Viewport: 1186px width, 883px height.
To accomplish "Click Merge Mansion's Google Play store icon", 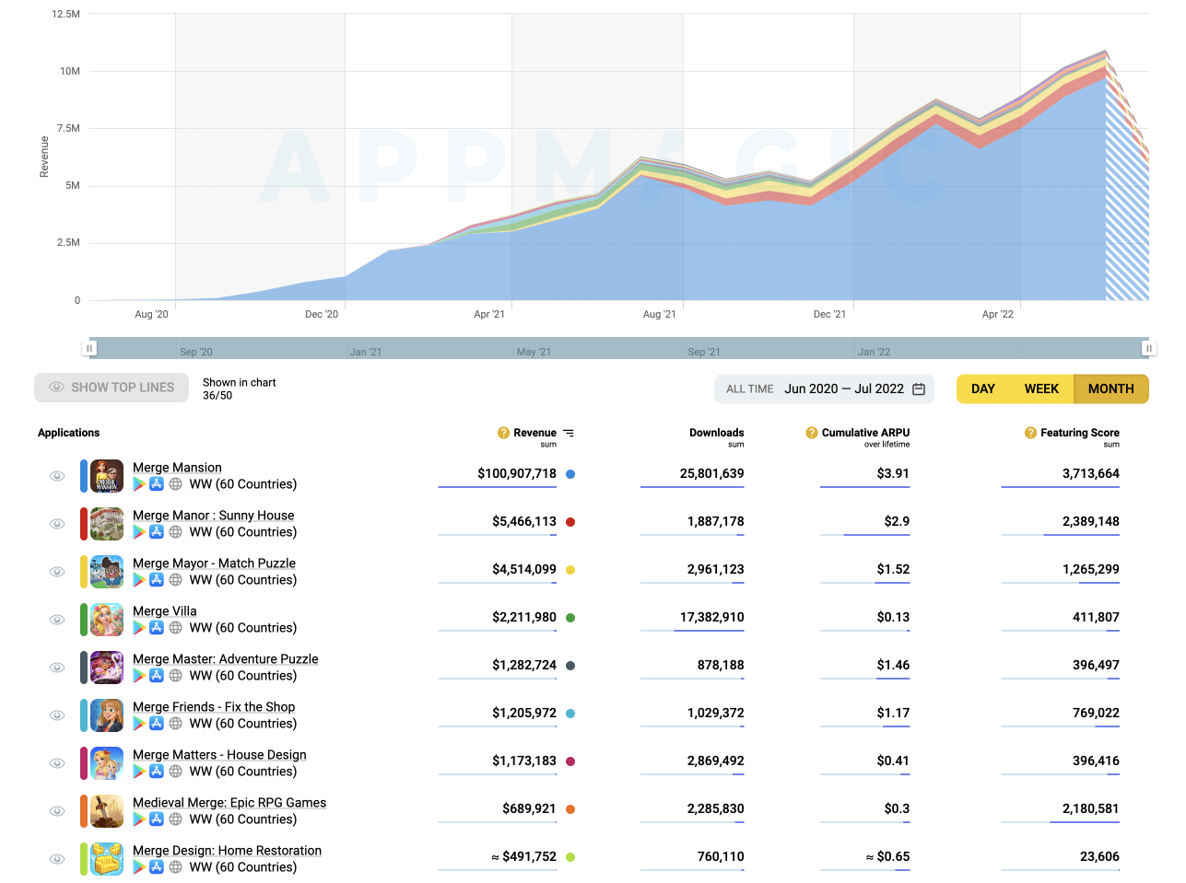I will point(139,484).
